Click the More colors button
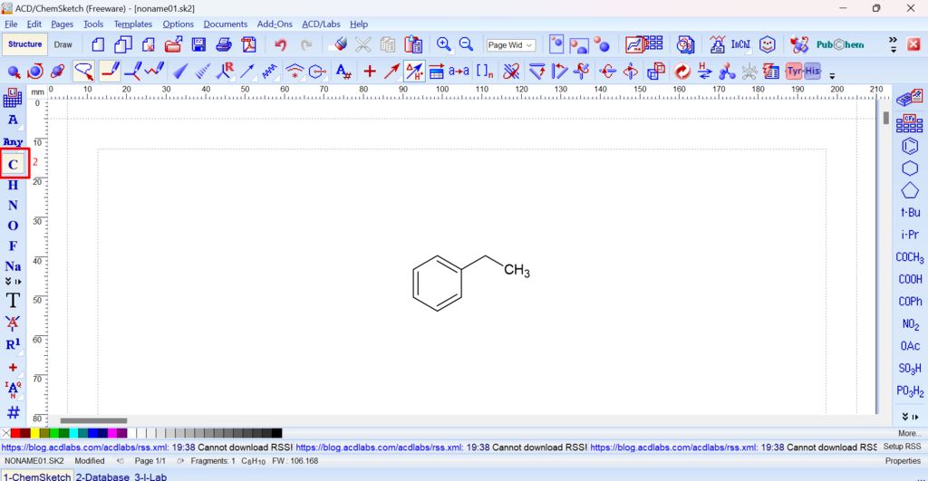 pos(908,433)
